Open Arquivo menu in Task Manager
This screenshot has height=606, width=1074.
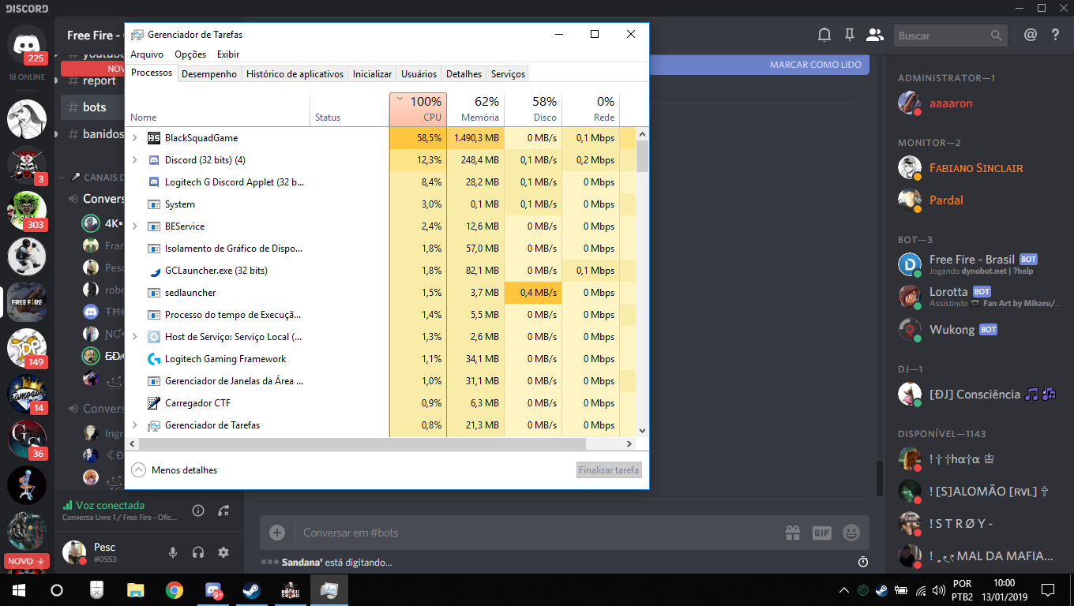point(147,54)
